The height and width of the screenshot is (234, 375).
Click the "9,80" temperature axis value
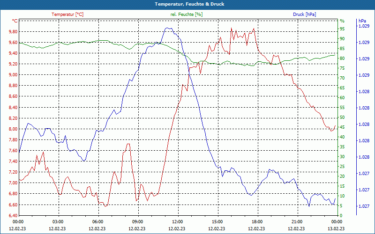[13, 31]
